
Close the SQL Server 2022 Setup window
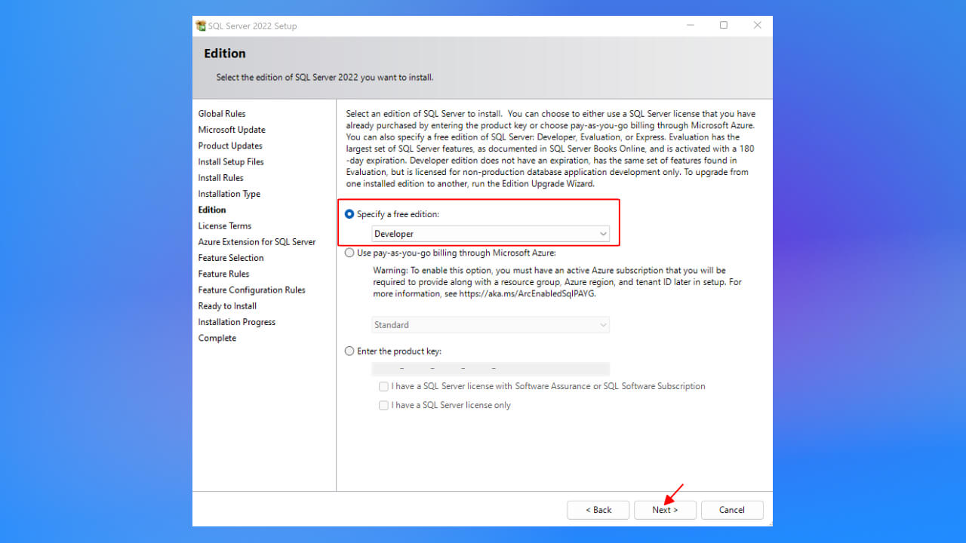click(758, 26)
